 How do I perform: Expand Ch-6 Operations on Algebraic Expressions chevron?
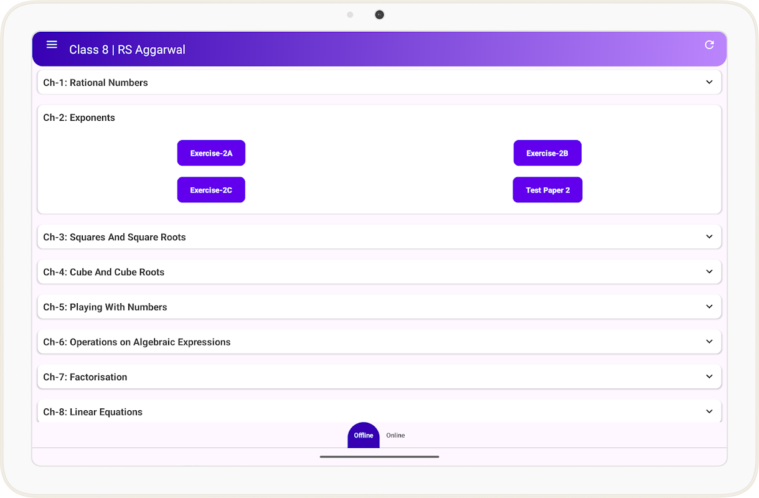click(x=709, y=341)
